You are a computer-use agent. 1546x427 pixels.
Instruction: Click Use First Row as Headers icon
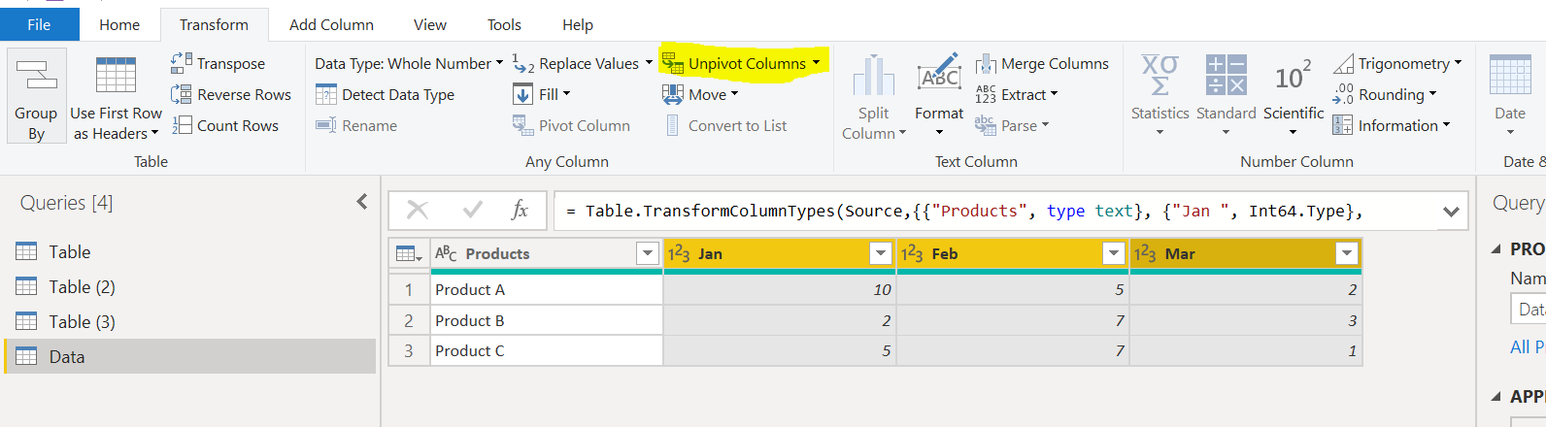116,76
